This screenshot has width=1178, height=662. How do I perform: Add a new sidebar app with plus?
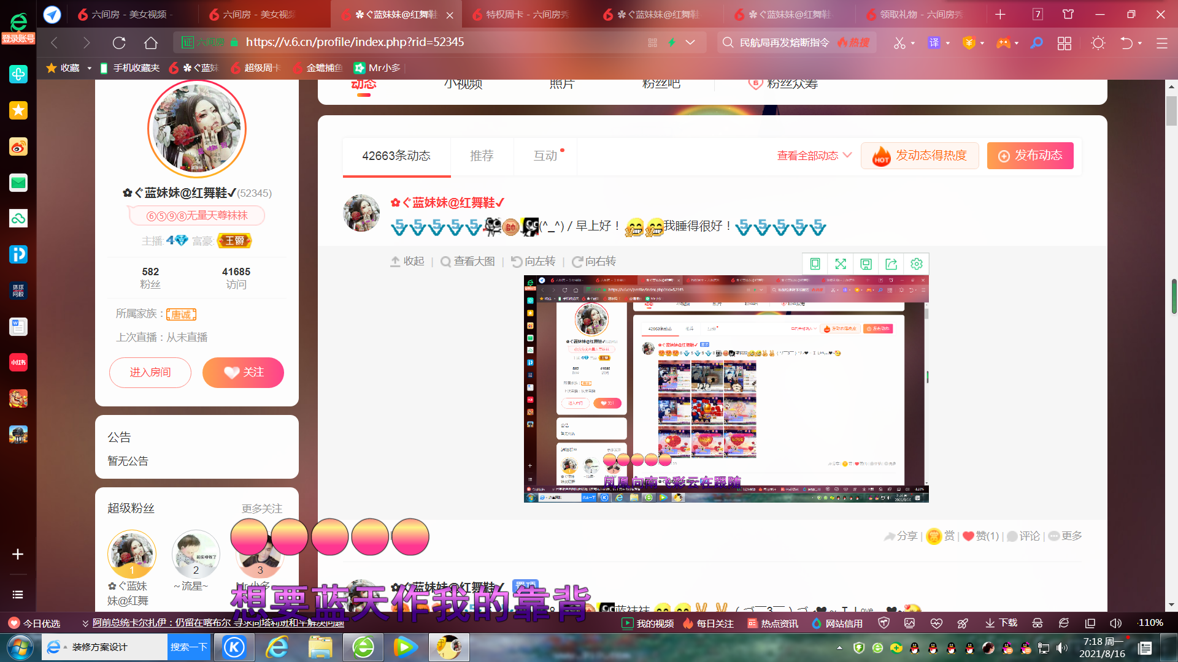pos(18,554)
